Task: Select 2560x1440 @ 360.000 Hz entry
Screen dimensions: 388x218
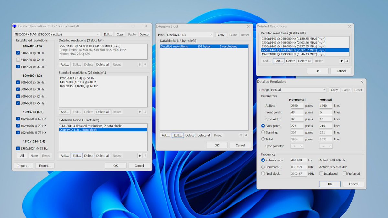Action: pyautogui.click(x=305, y=42)
